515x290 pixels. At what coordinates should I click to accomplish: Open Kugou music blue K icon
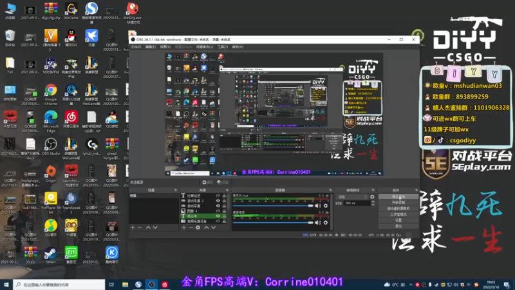111,255
